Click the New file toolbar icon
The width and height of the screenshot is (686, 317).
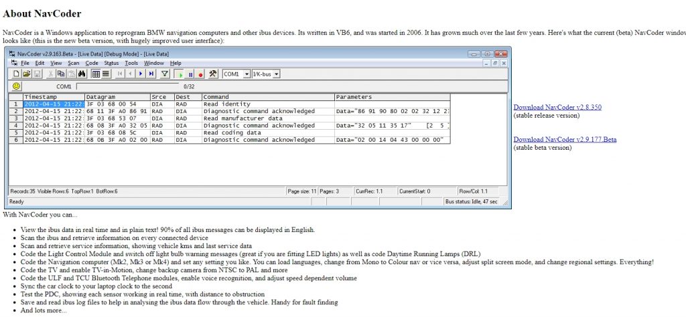16,74
